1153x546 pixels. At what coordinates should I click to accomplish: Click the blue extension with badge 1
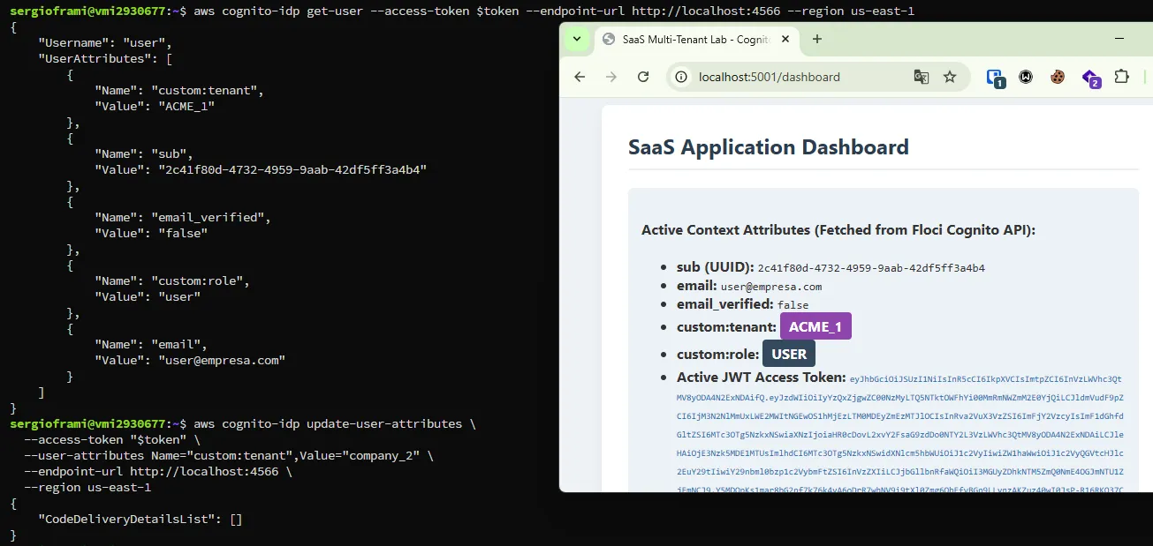pyautogui.click(x=995, y=78)
